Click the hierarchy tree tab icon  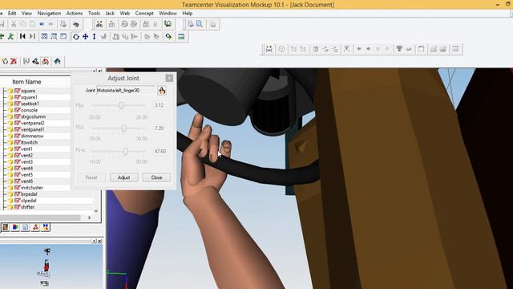tap(35, 226)
